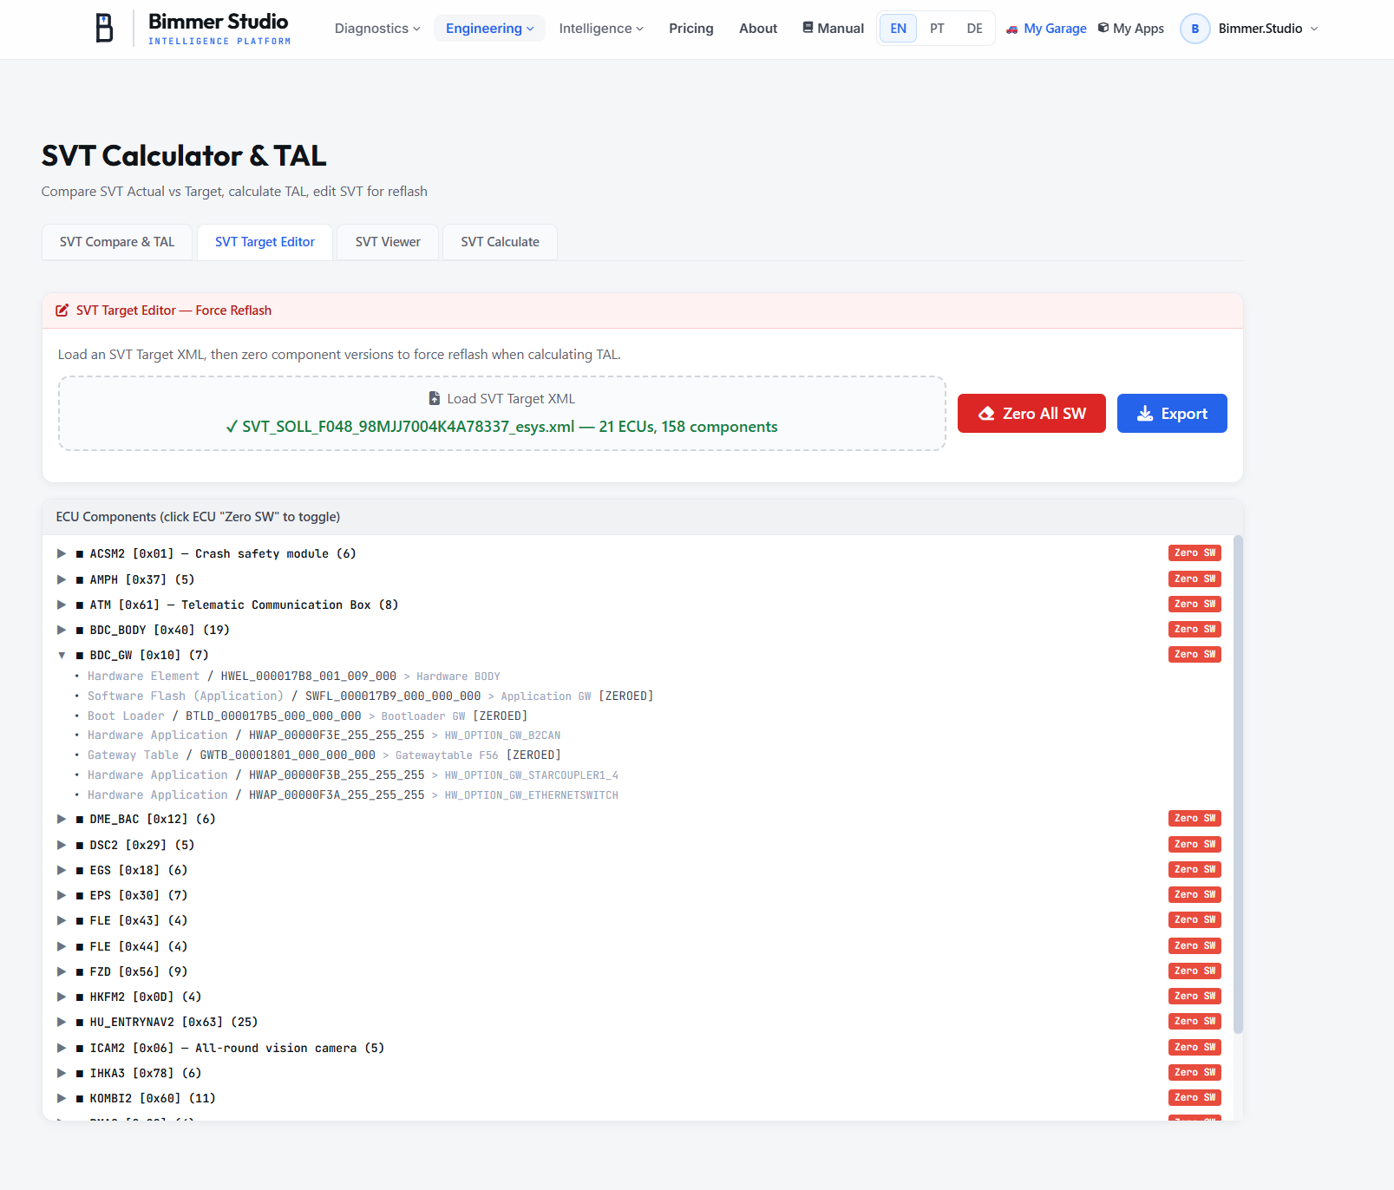Click the Load SVT Target XML file icon
This screenshot has height=1190, width=1394.
435,399
